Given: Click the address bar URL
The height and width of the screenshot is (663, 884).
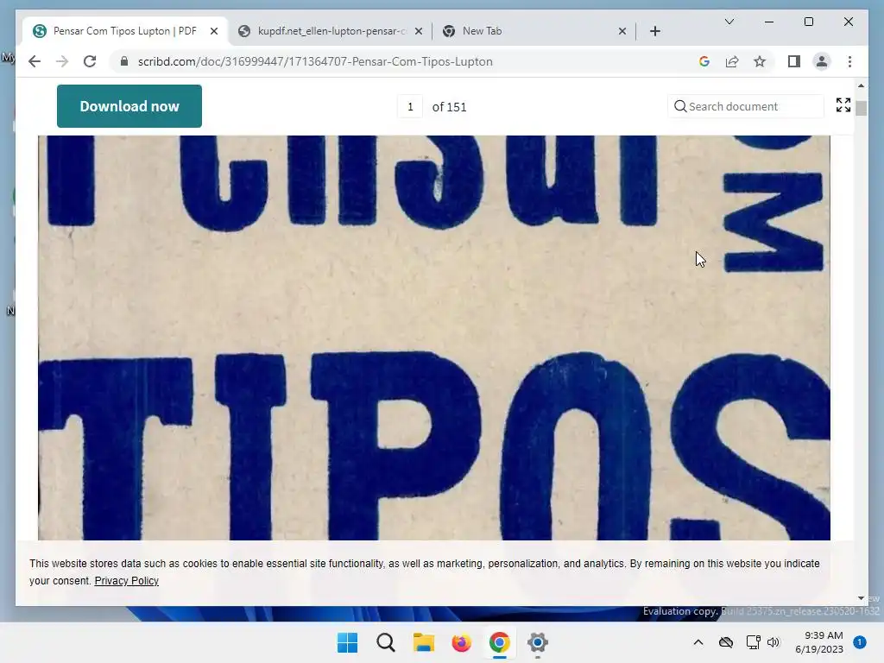Looking at the screenshot, I should [x=315, y=61].
